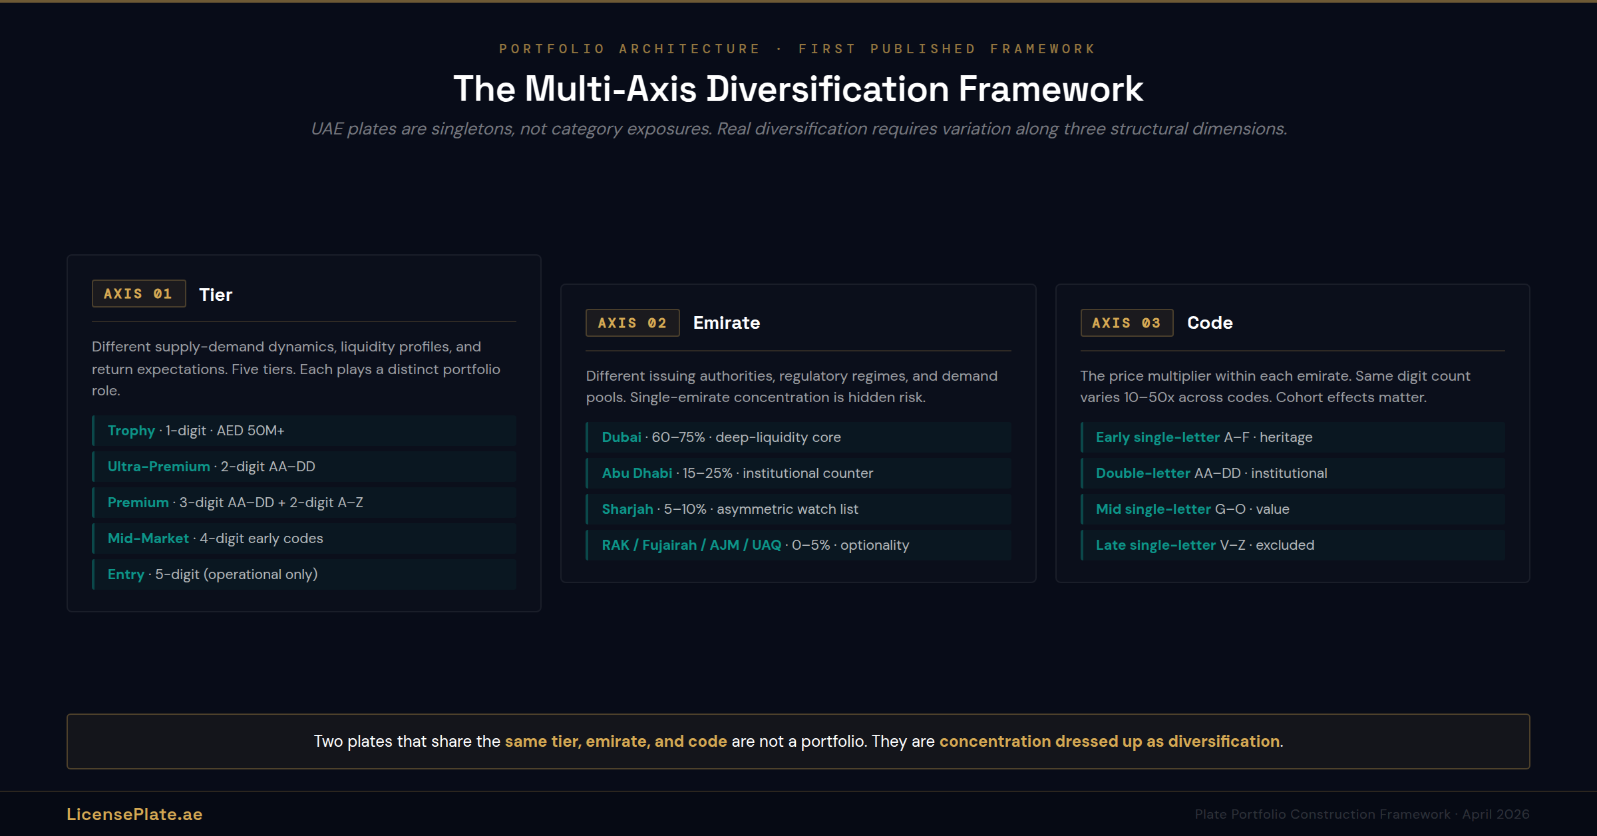1597x836 pixels.
Task: Select the Dubai 60–75% row
Action: point(798,437)
